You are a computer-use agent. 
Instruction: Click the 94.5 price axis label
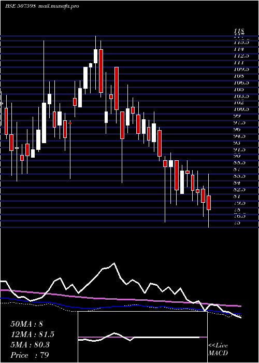tap(240, 136)
